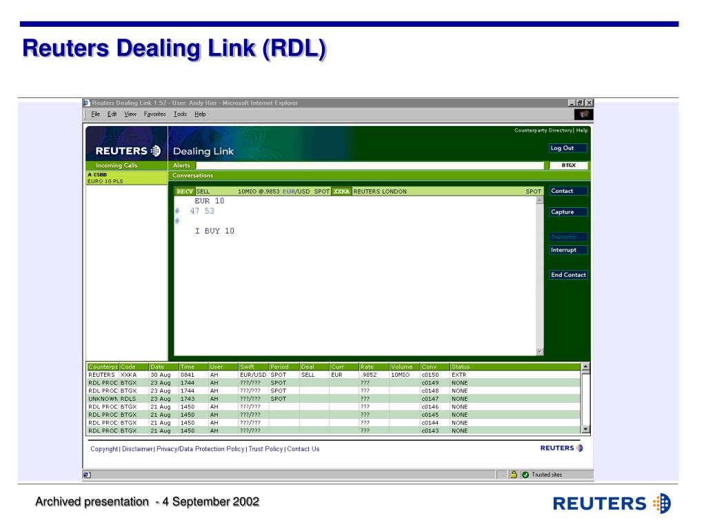Sort by the Code column header
Viewport: 706px width, 529px height.
tap(134, 367)
